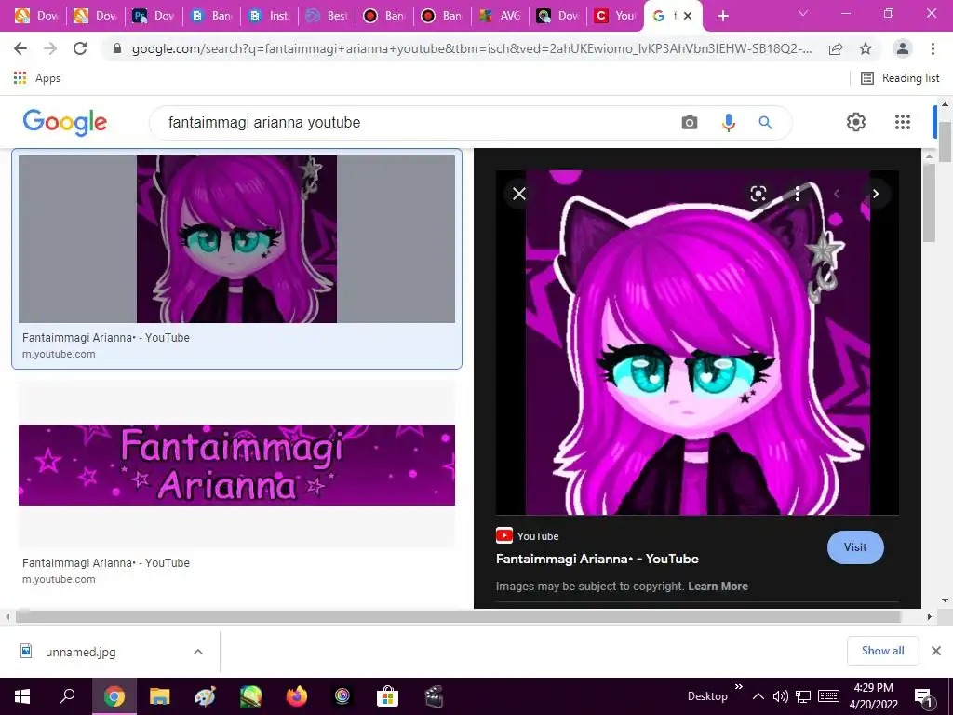
Task: Show next image in preview panel
Action: 875,194
